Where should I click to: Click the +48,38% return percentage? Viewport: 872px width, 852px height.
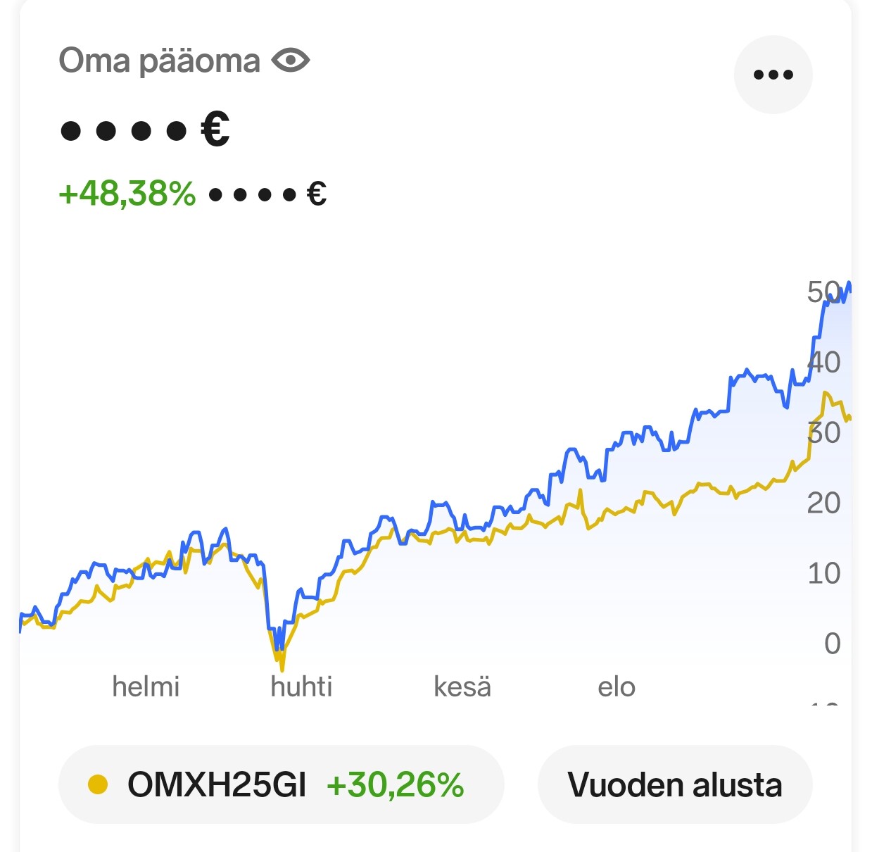pyautogui.click(x=127, y=194)
